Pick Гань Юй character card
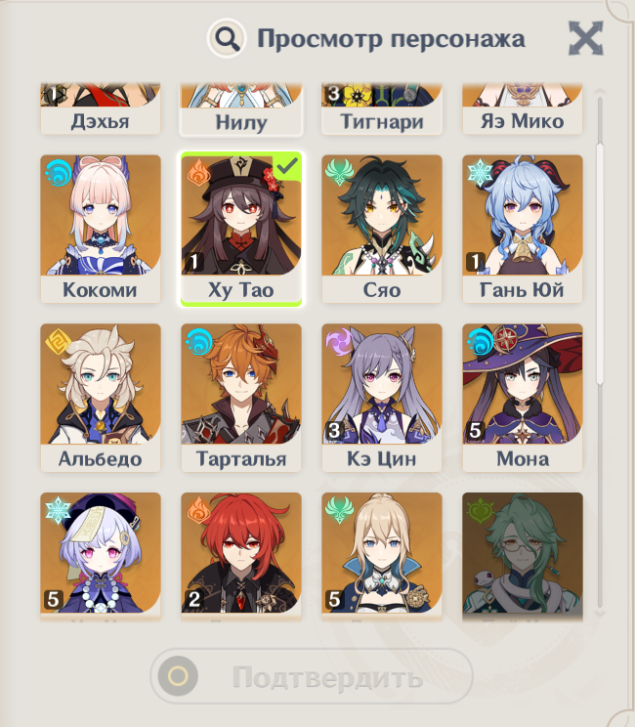Screen dimensions: 635x727 pyautogui.click(x=523, y=229)
